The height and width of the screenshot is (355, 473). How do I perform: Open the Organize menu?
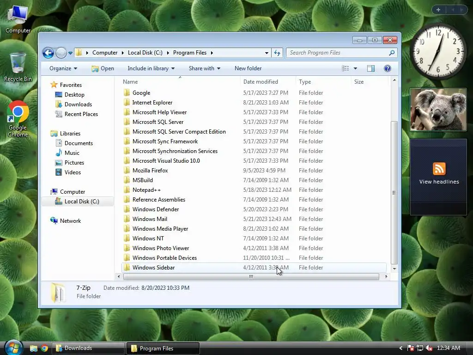[x=63, y=68]
